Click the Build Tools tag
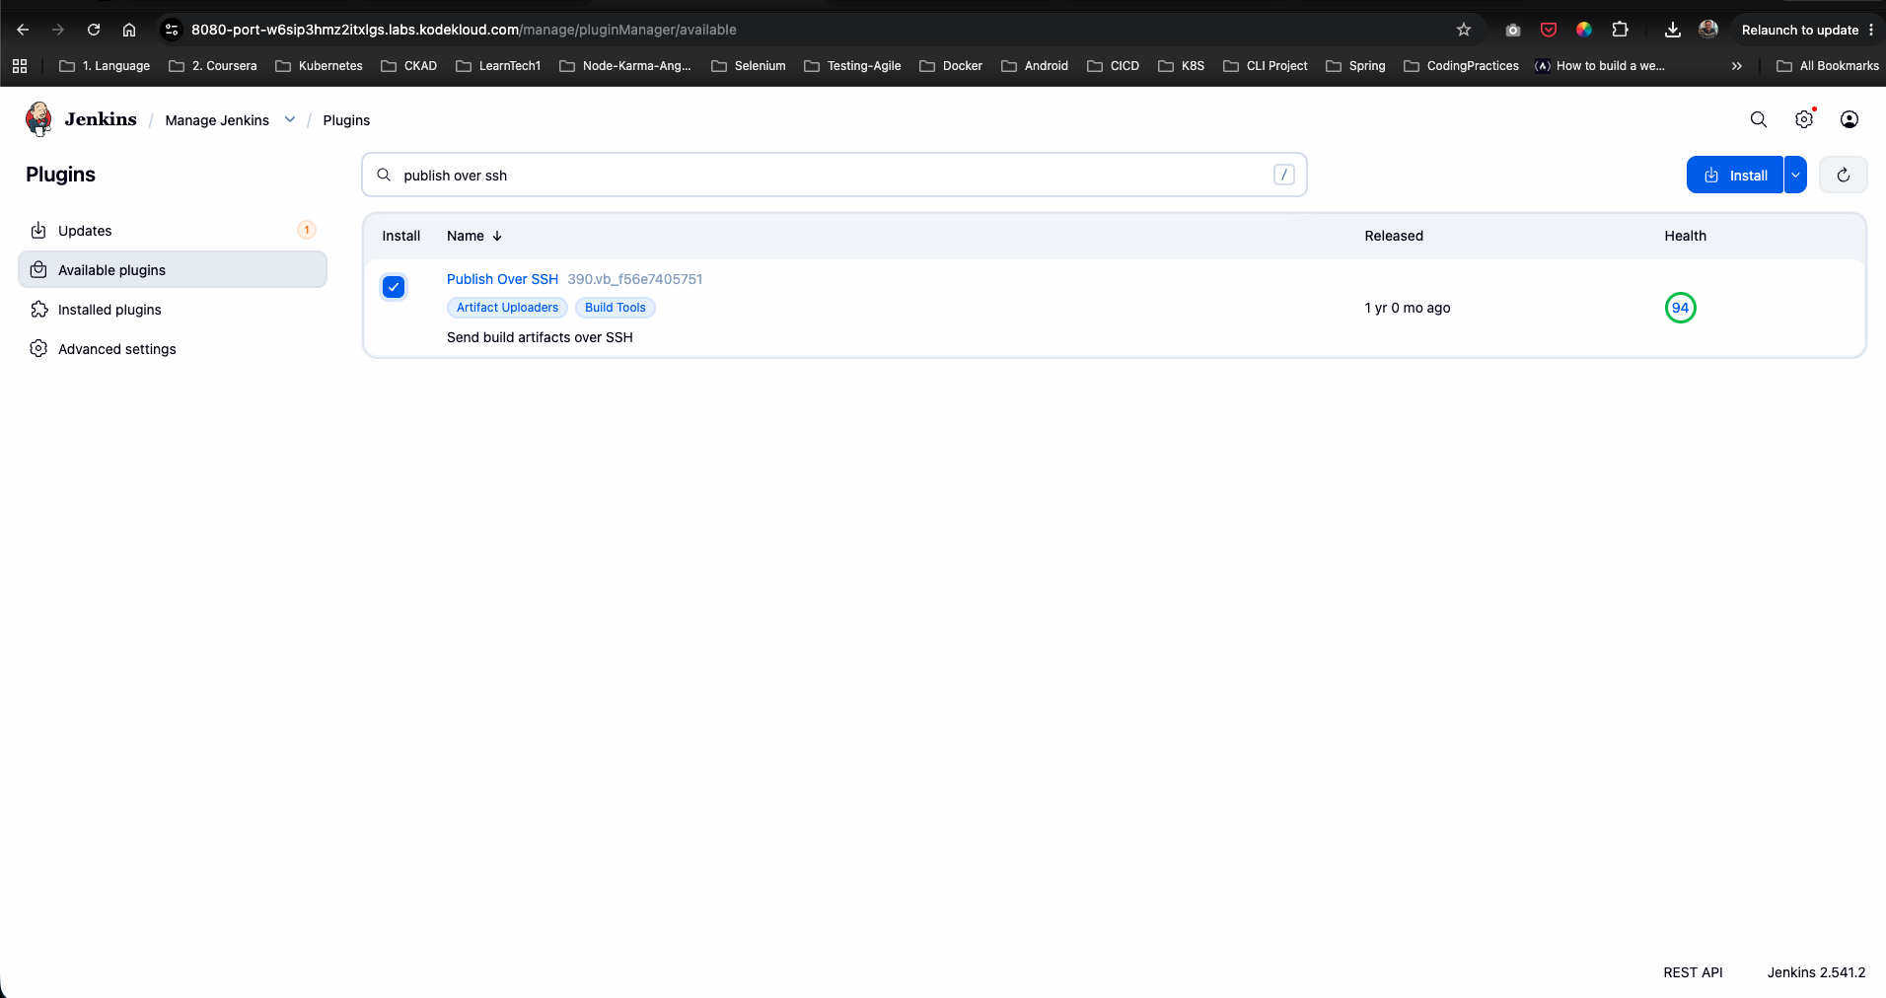1886x998 pixels. (x=616, y=308)
